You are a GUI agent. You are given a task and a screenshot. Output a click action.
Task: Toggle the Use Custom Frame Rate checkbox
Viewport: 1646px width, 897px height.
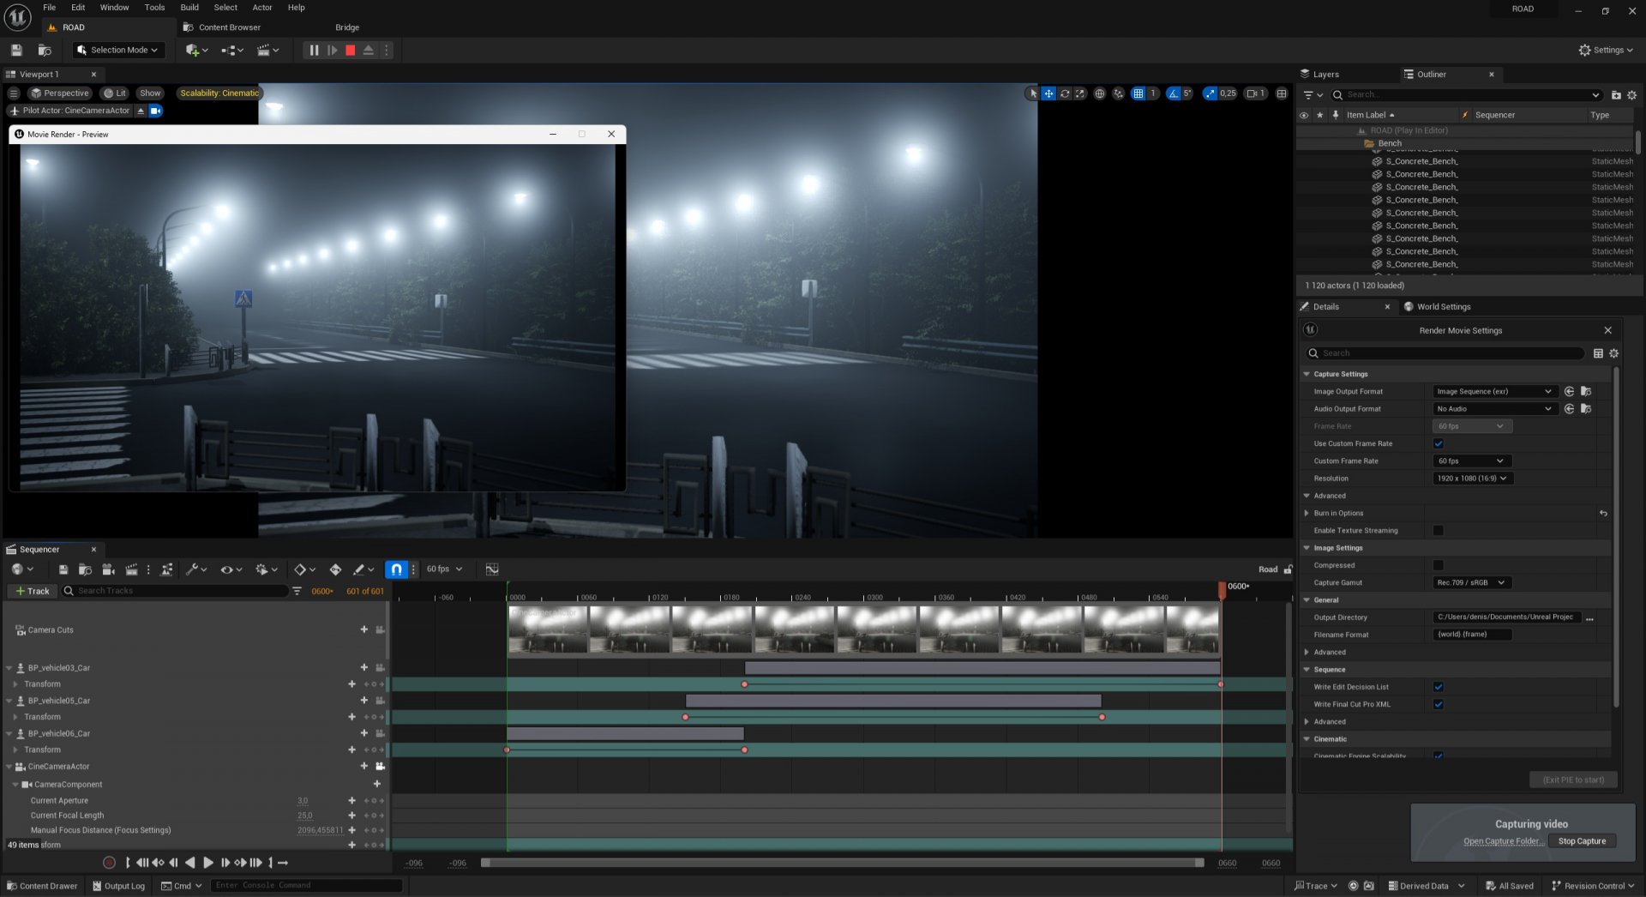(x=1439, y=444)
